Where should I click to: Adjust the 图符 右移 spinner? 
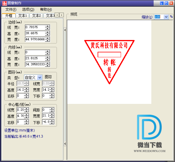(x=26, y=96)
